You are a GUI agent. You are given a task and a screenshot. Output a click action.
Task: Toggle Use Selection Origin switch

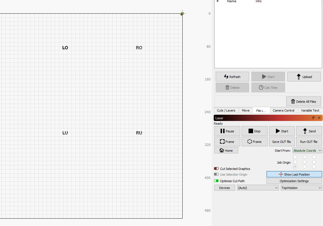(216, 174)
